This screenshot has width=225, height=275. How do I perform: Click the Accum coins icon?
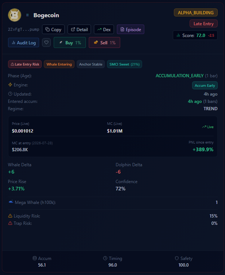tap(35, 258)
